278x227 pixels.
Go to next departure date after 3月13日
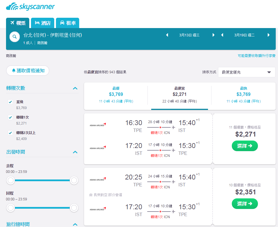click(x=213, y=35)
